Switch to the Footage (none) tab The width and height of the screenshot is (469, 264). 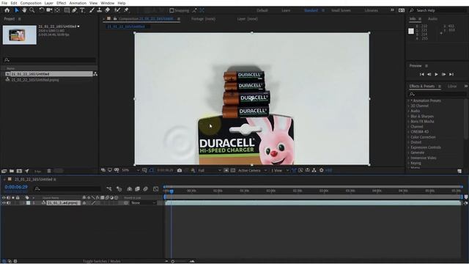pos(203,19)
